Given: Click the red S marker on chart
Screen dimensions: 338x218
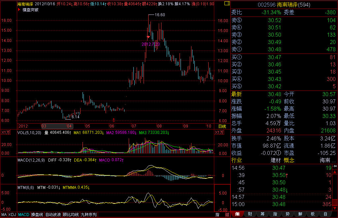Looking at the screenshot, I should 114,120.
